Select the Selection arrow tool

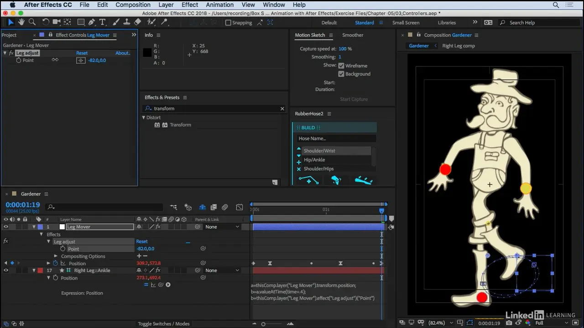point(11,22)
